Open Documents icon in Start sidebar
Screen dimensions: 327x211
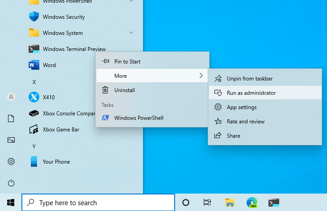coord(11,118)
